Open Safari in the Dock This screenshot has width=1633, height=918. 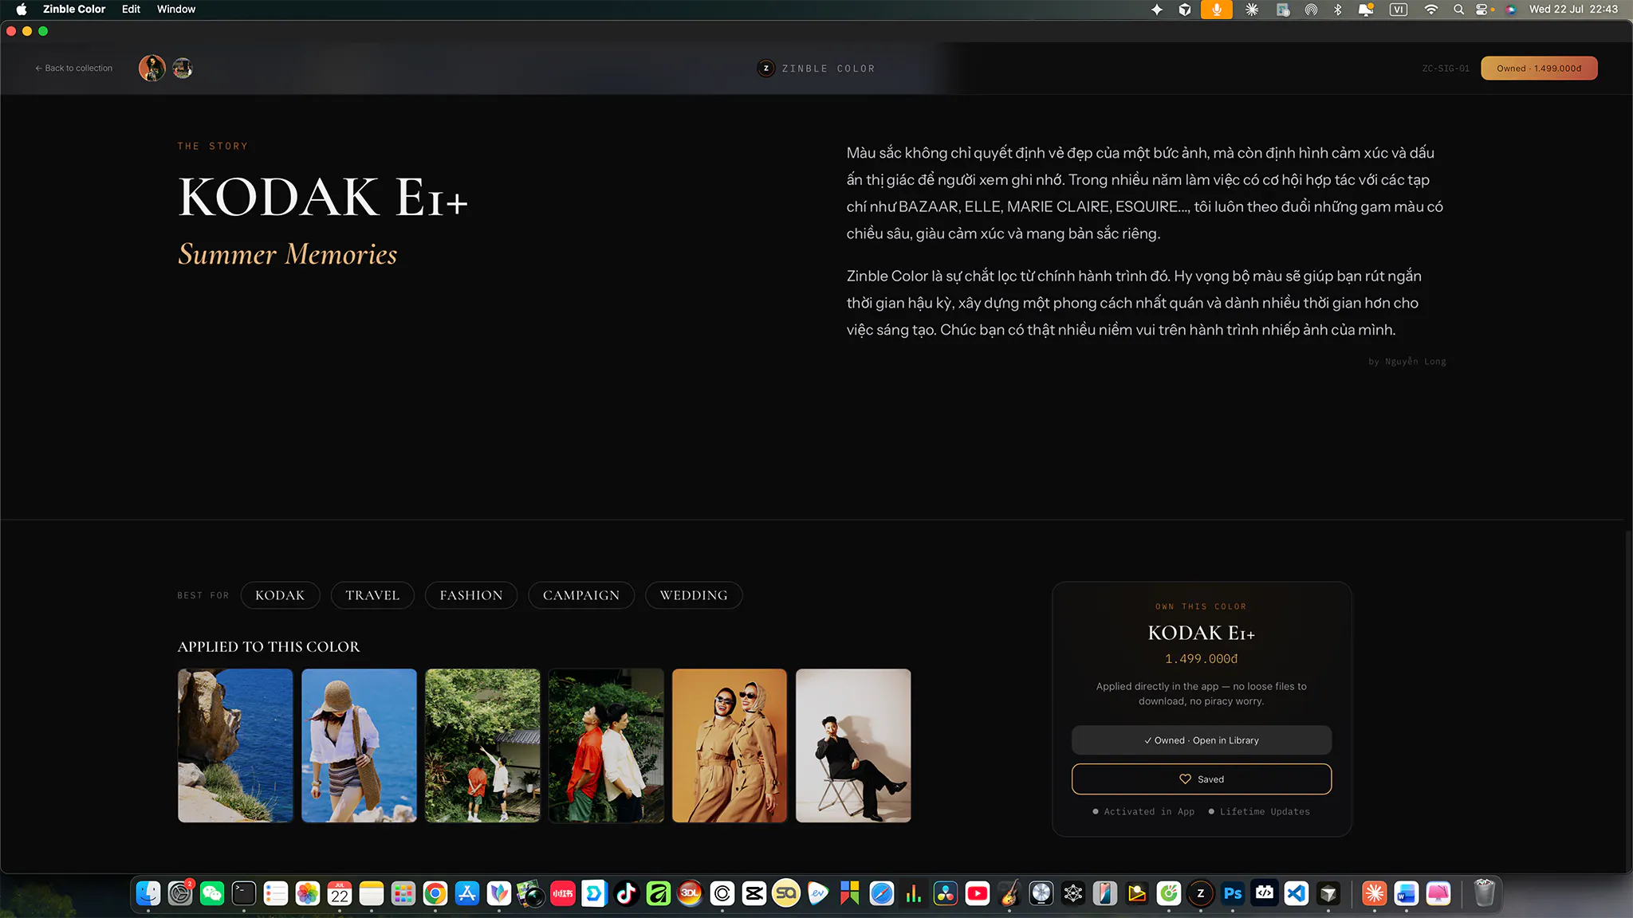(x=882, y=894)
